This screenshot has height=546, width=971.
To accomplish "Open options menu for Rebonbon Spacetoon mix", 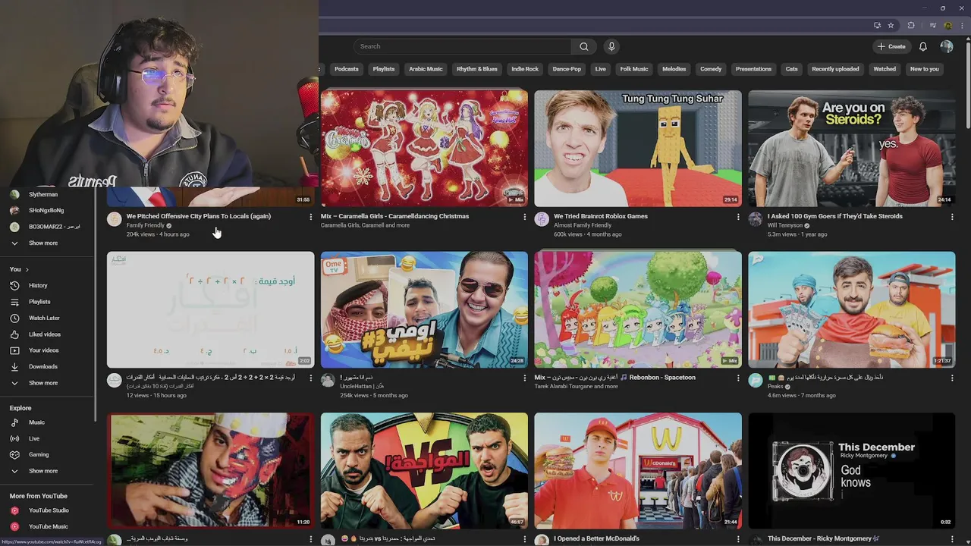I will 738,378.
